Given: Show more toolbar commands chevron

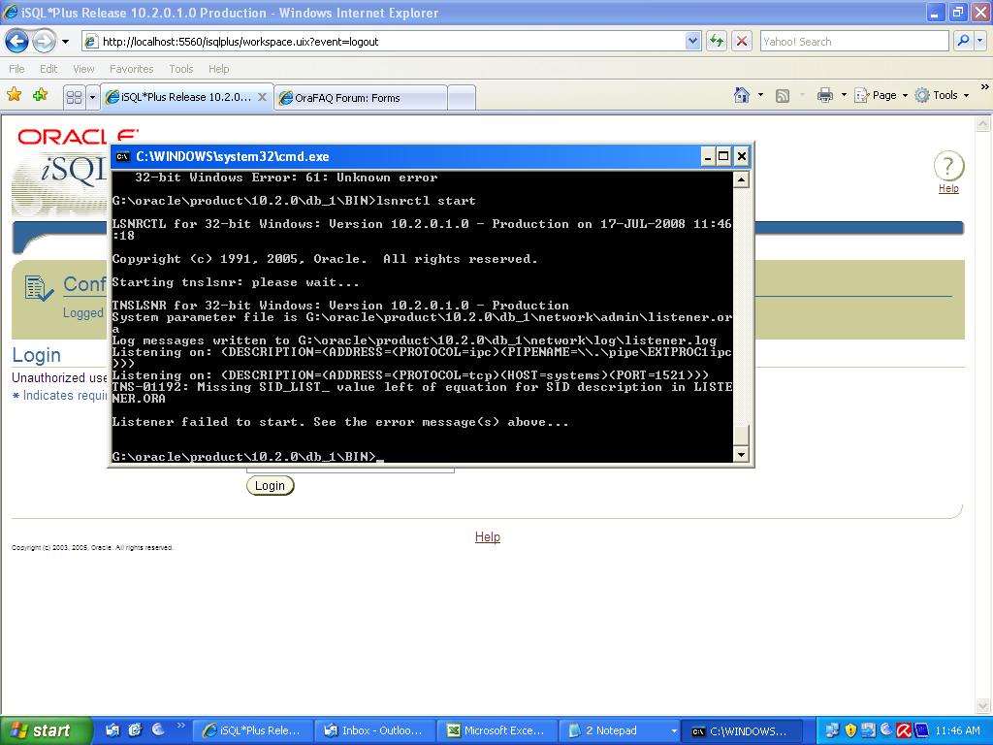Looking at the screenshot, I should [985, 86].
